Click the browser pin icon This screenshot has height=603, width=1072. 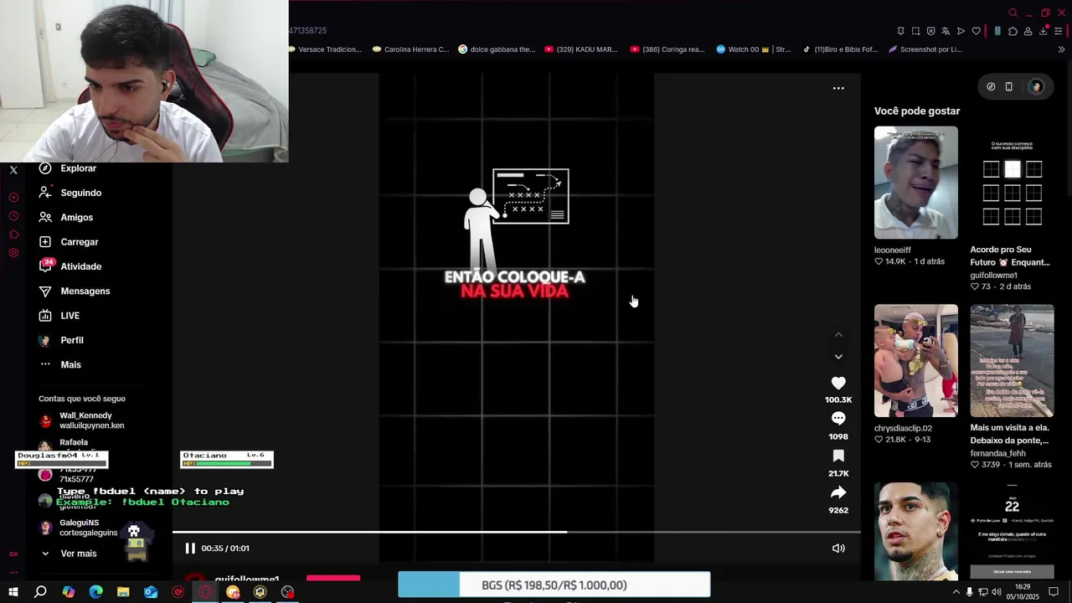(x=900, y=31)
